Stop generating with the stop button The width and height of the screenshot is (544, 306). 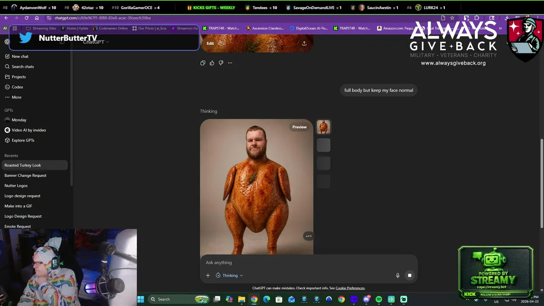point(410,275)
